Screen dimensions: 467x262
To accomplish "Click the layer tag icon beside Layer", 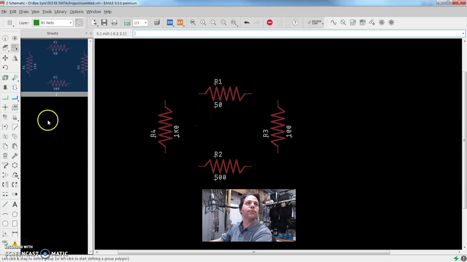I will tap(79, 23).
